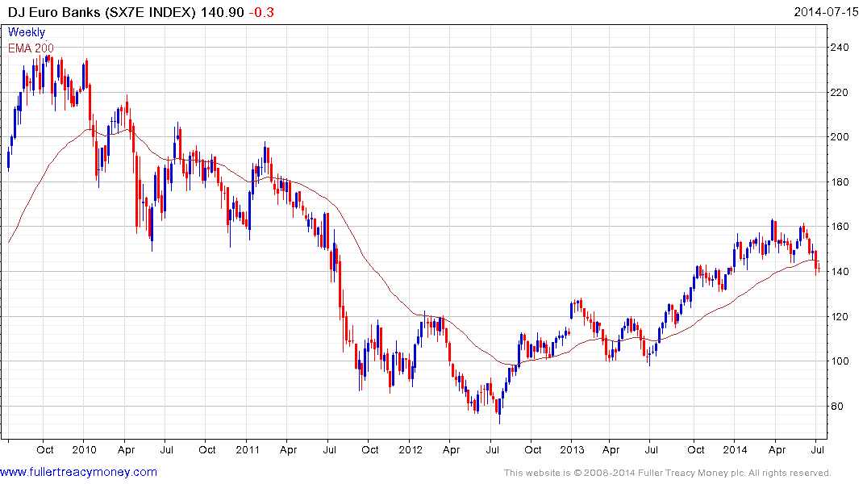The image size is (867, 484).
Task: Select the 140 price axis label
Action: pyautogui.click(x=840, y=272)
